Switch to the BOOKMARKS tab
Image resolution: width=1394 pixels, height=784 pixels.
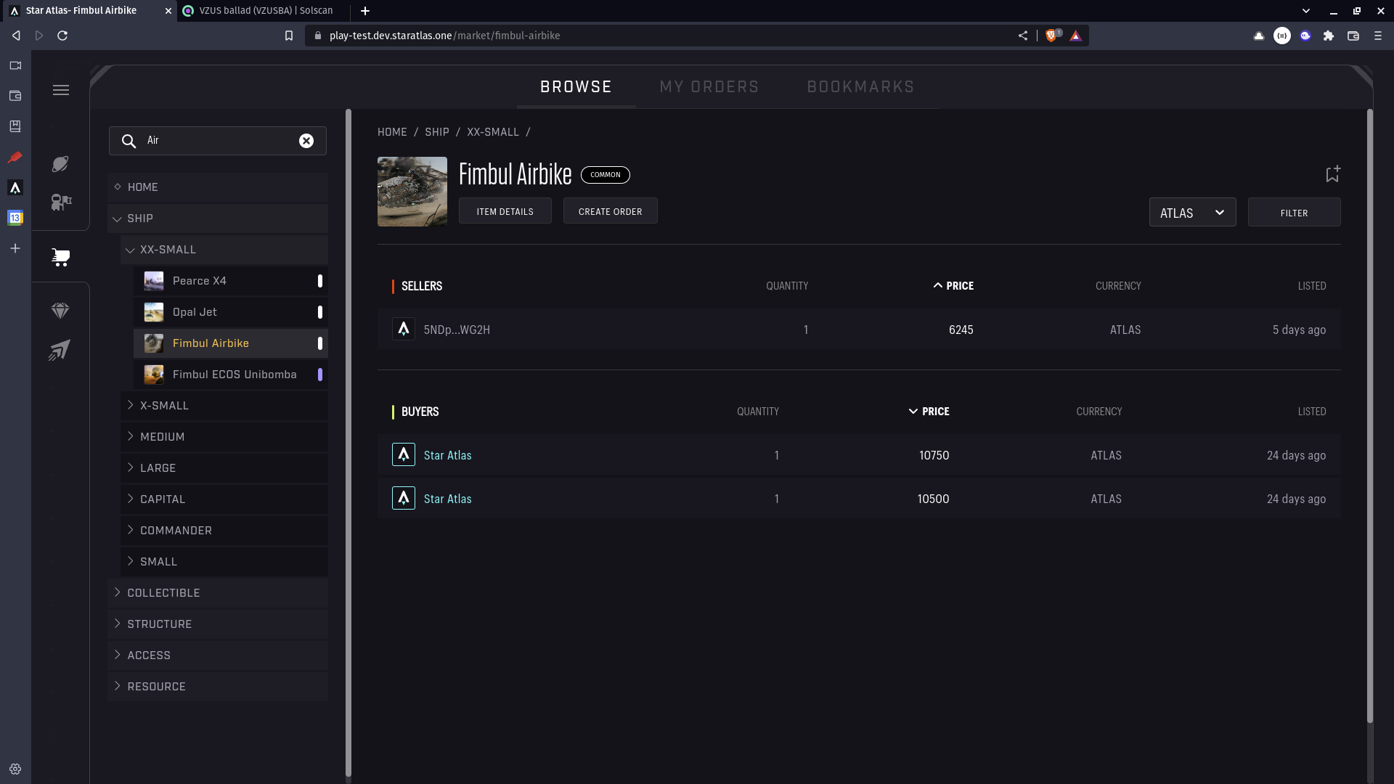[860, 87]
